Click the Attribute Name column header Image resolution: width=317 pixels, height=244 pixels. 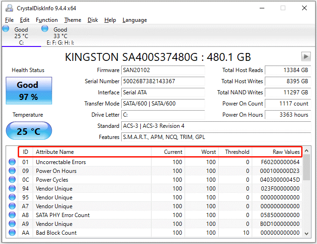coord(92,152)
